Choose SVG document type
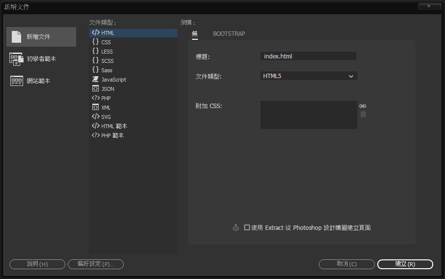Viewport: 445px width, 279px height. click(106, 117)
